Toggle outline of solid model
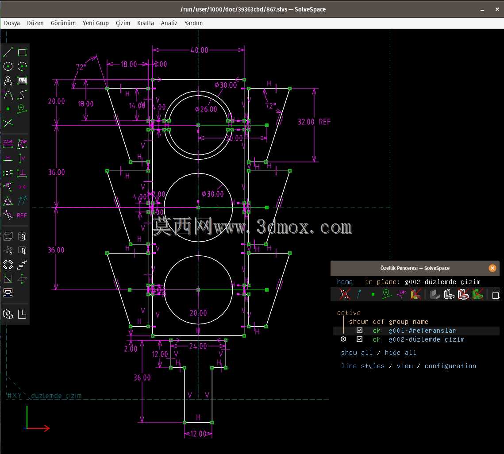504x454 pixels. pyautogui.click(x=463, y=294)
